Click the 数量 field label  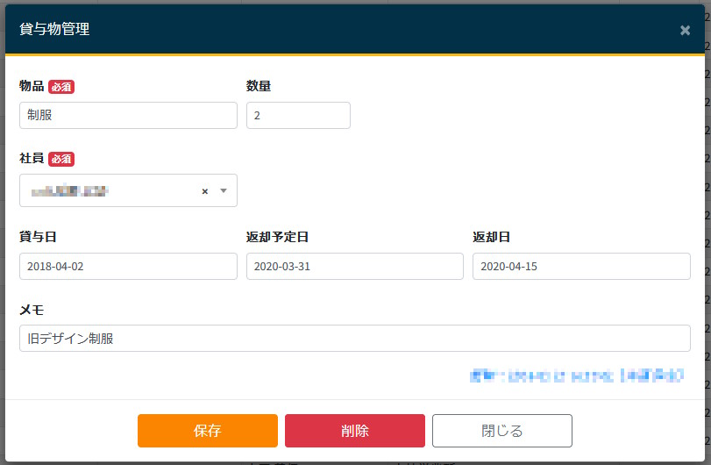[x=258, y=86]
